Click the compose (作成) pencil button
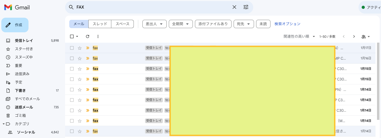Viewport: 381px width, 138px height. (x=15, y=25)
